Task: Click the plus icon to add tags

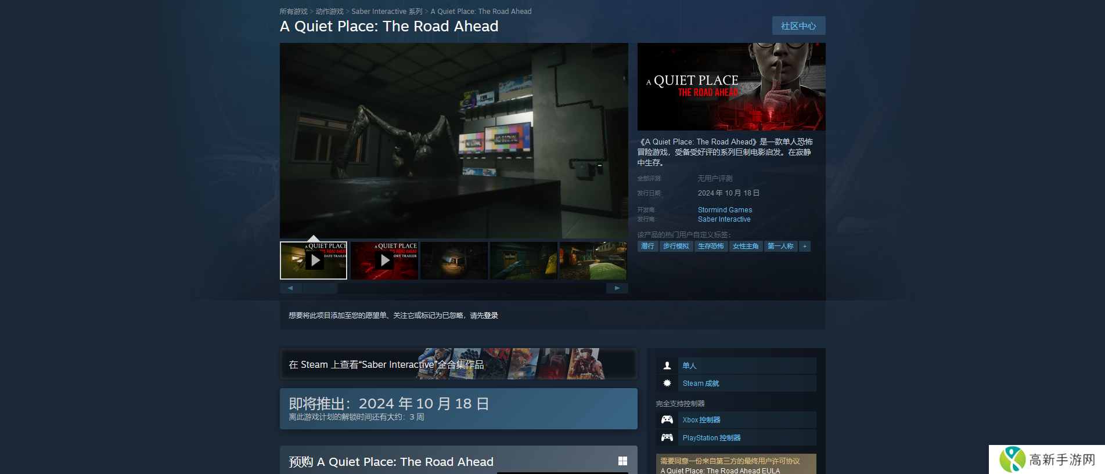Action: pyautogui.click(x=804, y=247)
